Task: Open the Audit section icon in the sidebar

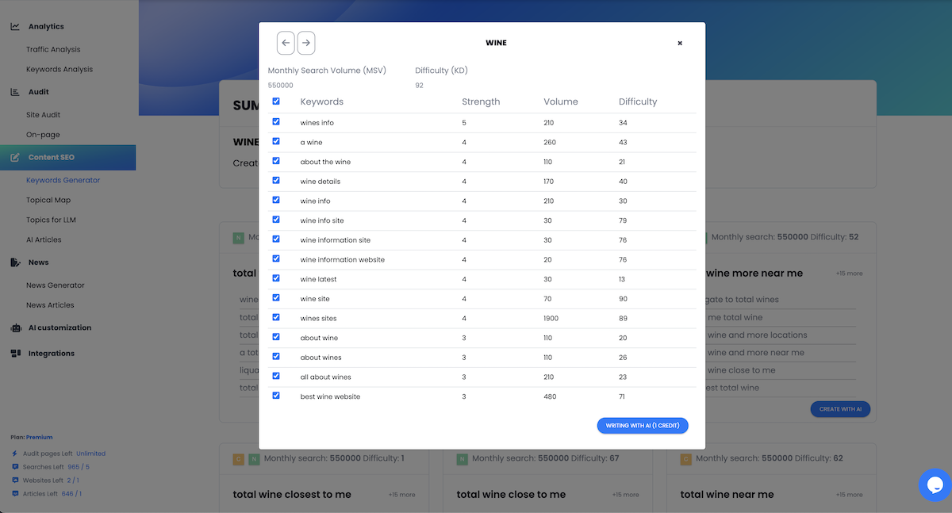Action: 14,91
